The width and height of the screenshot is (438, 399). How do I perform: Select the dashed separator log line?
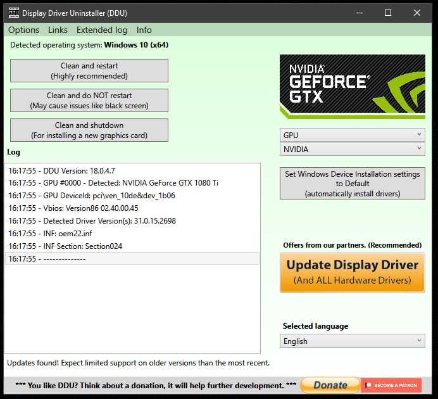coord(132,259)
